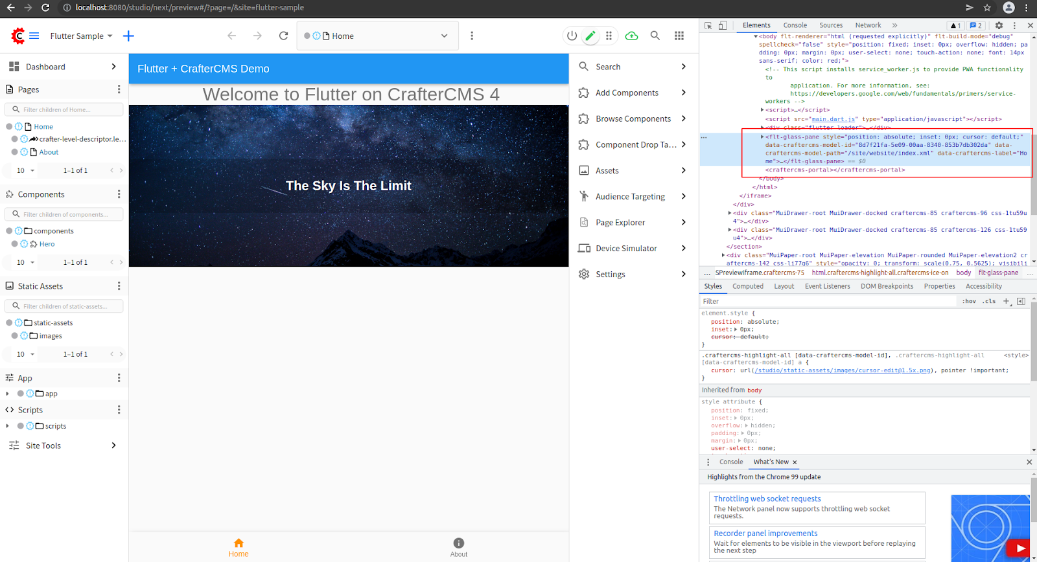Open the apps grid launcher icon

pyautogui.click(x=679, y=36)
